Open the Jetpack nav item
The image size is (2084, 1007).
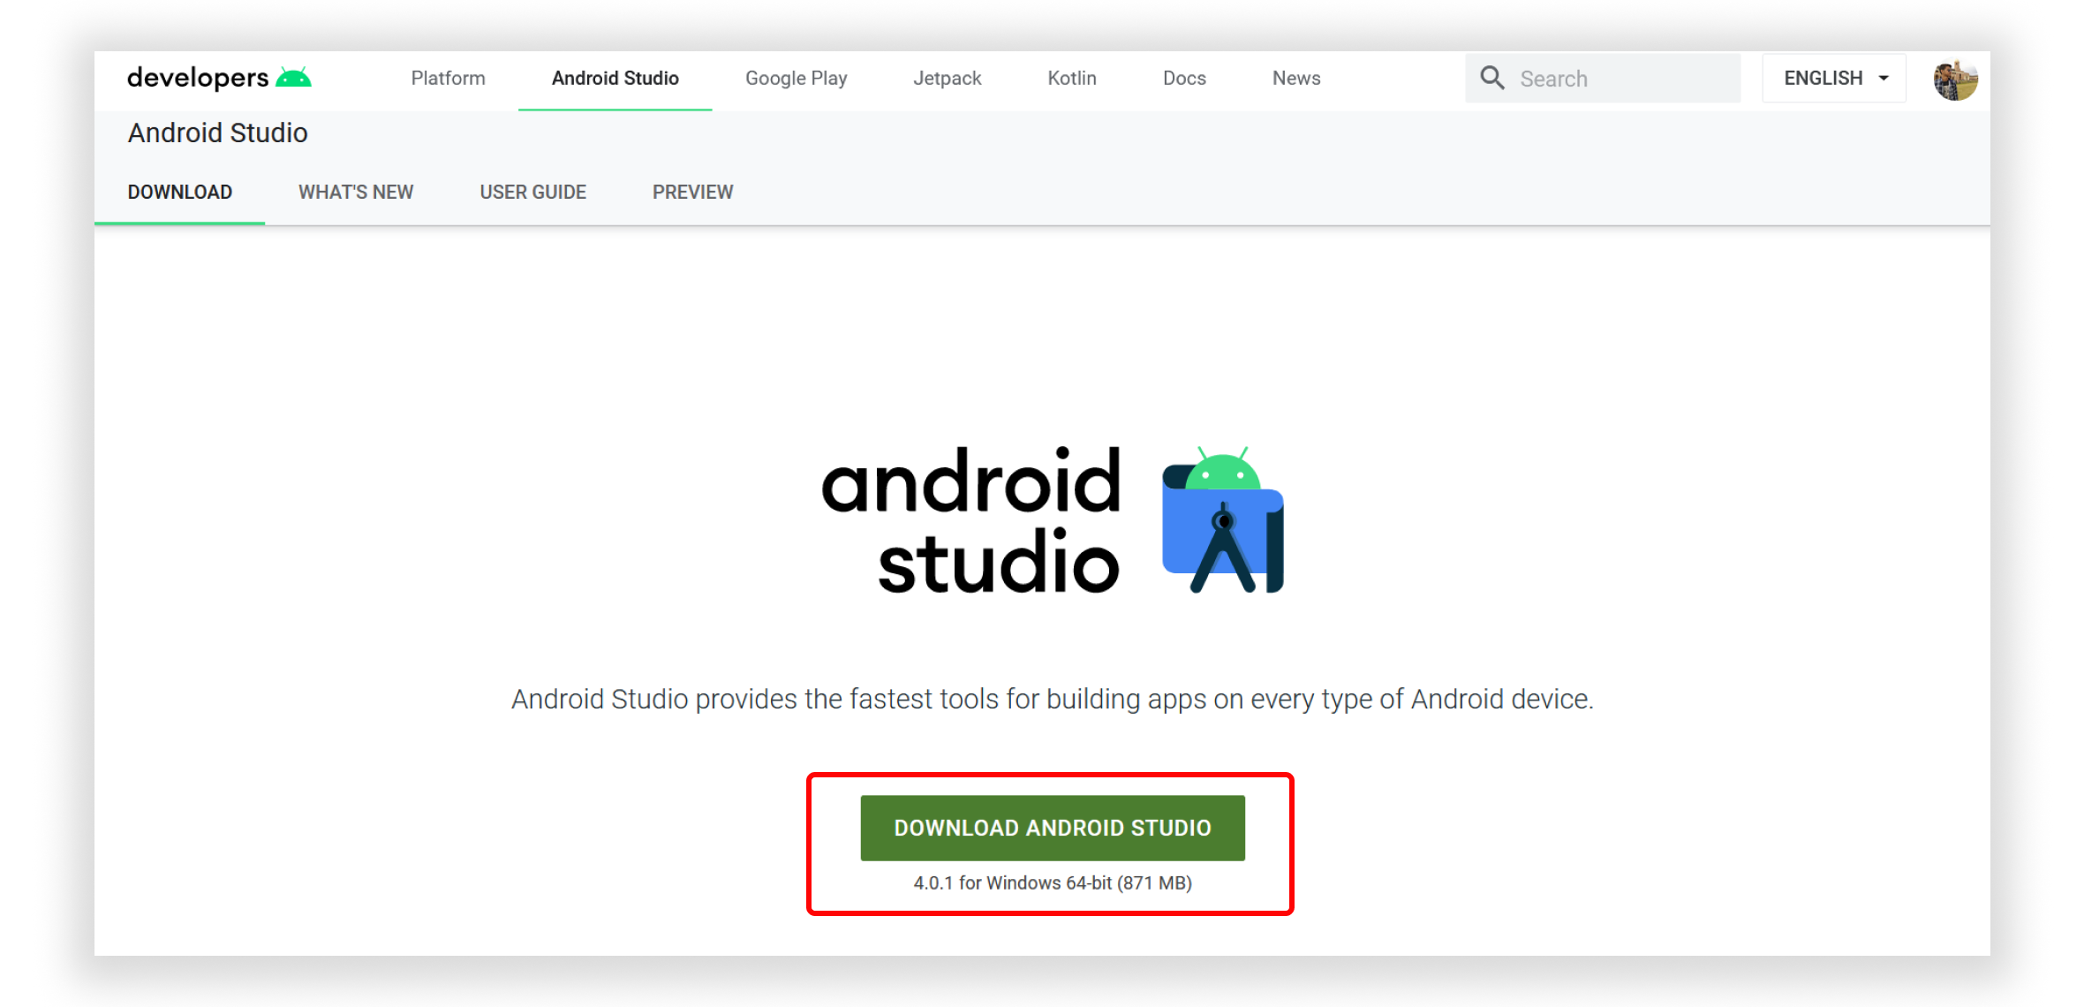pos(947,78)
